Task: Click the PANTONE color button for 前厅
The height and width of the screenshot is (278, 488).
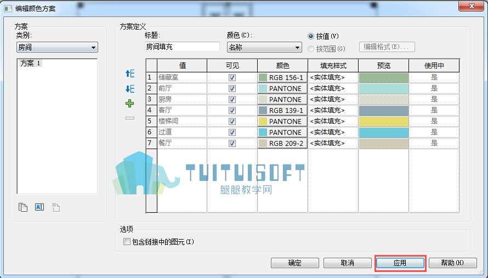Action: [x=282, y=88]
